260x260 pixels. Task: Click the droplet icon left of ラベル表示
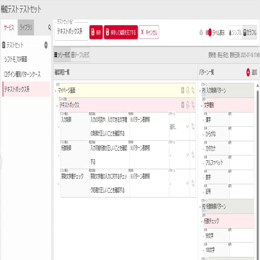coord(201,32)
